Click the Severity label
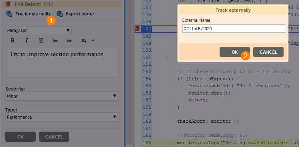This screenshot has height=147, width=299. pyautogui.click(x=15, y=89)
